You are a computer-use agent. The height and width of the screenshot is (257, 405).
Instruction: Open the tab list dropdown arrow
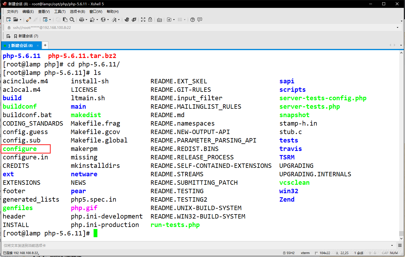(x=401, y=45)
